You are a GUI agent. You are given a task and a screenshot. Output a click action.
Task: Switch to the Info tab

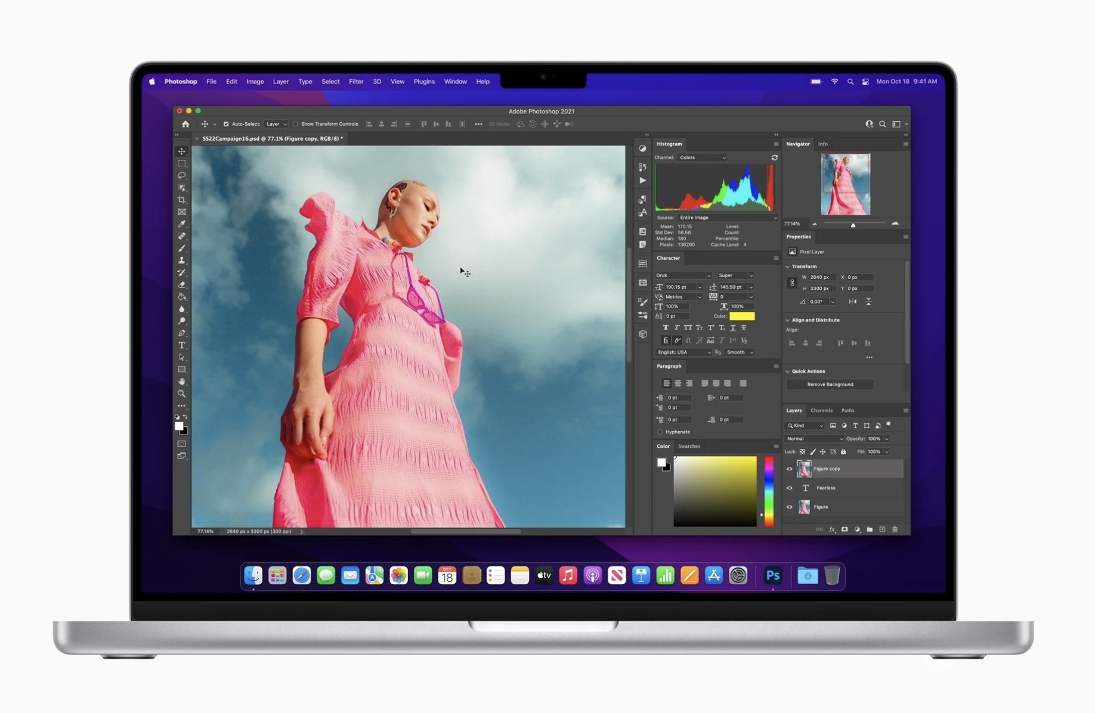[822, 144]
